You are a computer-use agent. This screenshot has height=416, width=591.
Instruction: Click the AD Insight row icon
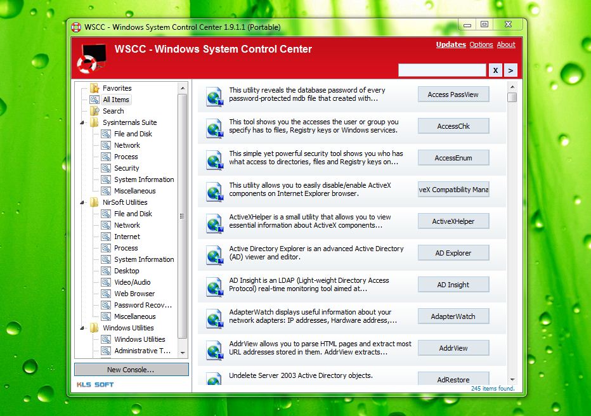click(x=215, y=287)
